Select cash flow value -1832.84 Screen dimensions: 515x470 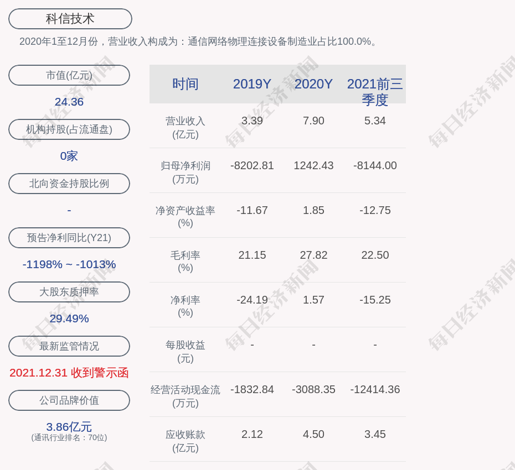pyautogui.click(x=253, y=389)
